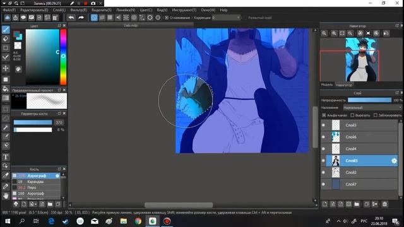Image resolution: width=404 pixels, height=227 pixels.
Task: Click the transparent color swatch
Action: [x=18, y=45]
